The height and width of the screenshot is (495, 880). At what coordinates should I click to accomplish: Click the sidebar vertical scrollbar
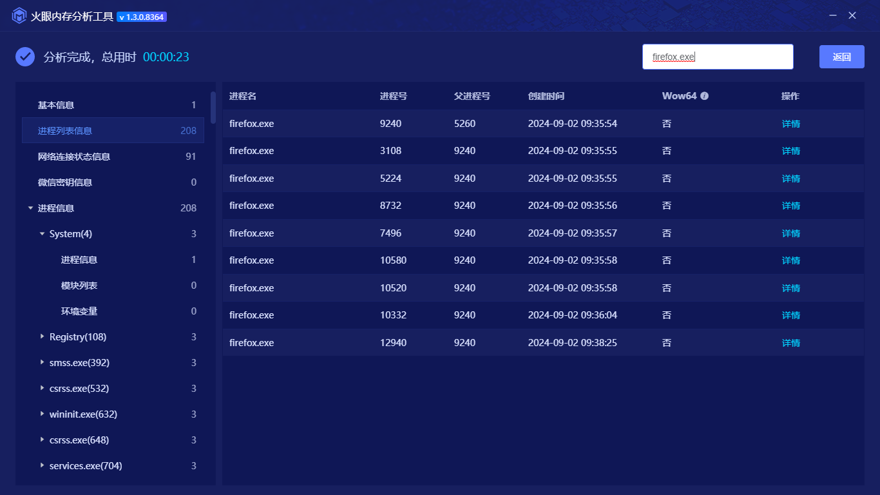point(213,107)
